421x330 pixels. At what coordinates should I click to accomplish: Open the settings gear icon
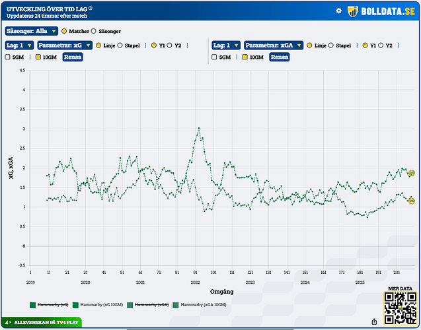point(339,11)
